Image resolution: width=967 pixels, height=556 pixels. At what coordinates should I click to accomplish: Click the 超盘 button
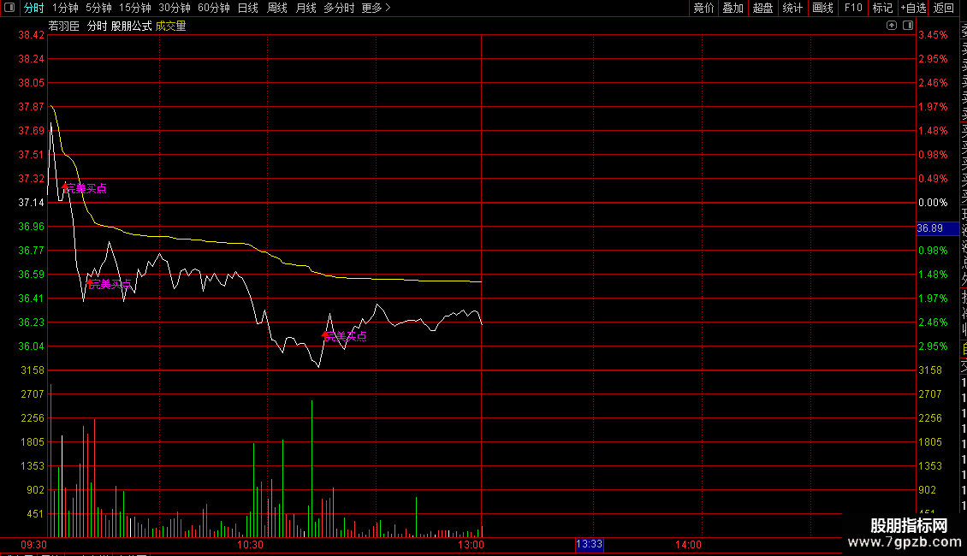pyautogui.click(x=762, y=8)
